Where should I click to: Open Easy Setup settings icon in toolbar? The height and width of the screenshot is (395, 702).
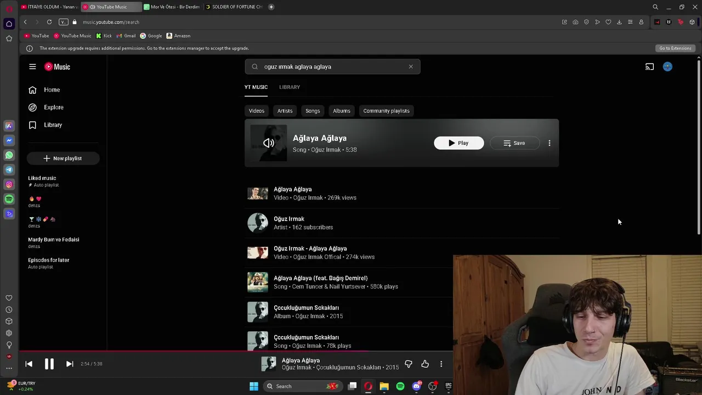[x=630, y=22]
